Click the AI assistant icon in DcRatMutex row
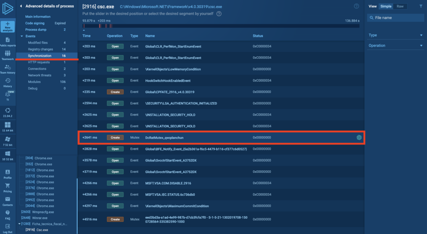Screen dimensions: 427x234 click(359, 137)
